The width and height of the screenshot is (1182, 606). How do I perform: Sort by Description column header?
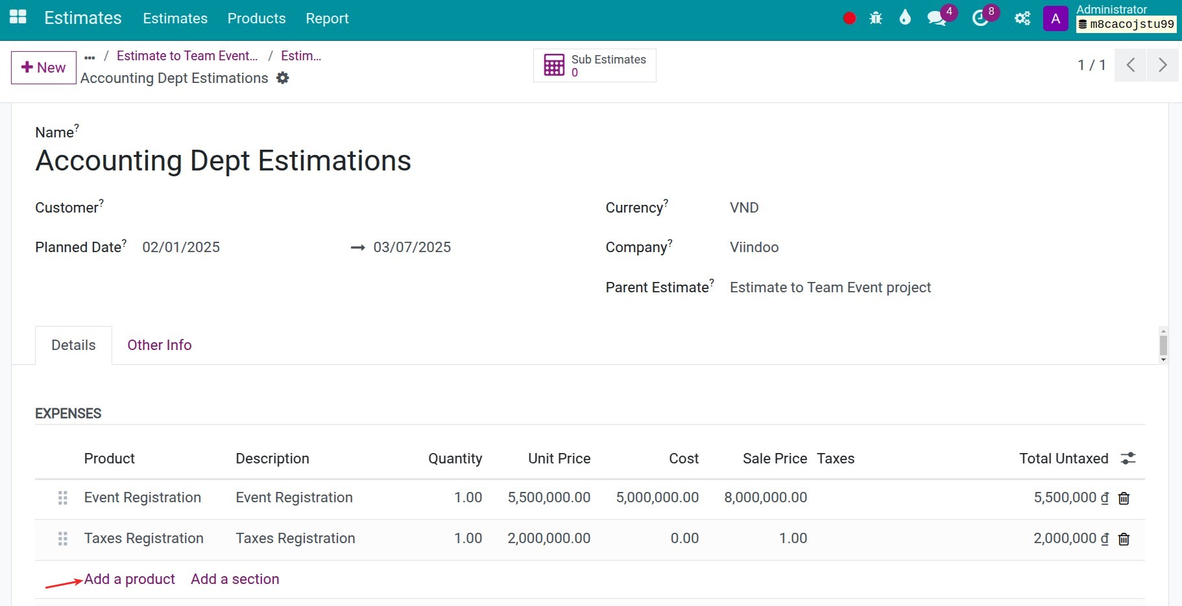click(x=272, y=458)
